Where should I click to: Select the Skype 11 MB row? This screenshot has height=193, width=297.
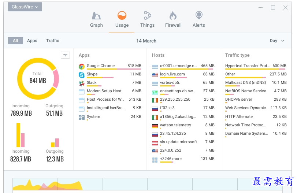(110, 75)
